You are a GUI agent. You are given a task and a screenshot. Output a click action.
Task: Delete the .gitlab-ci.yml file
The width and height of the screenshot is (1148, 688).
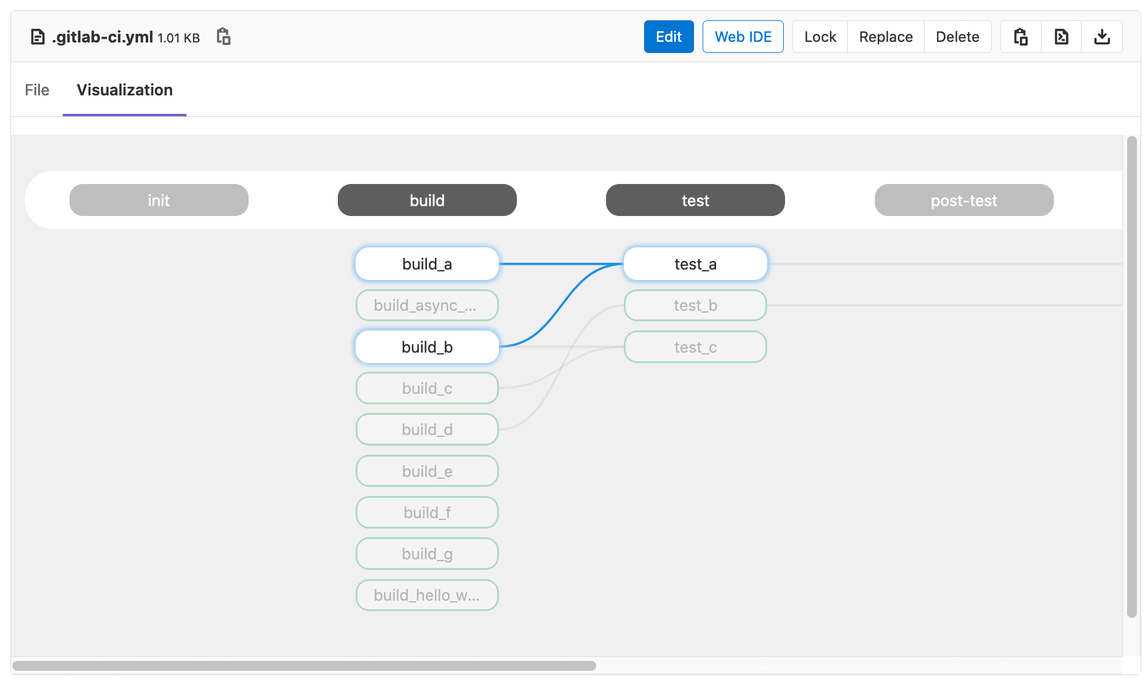[957, 36]
